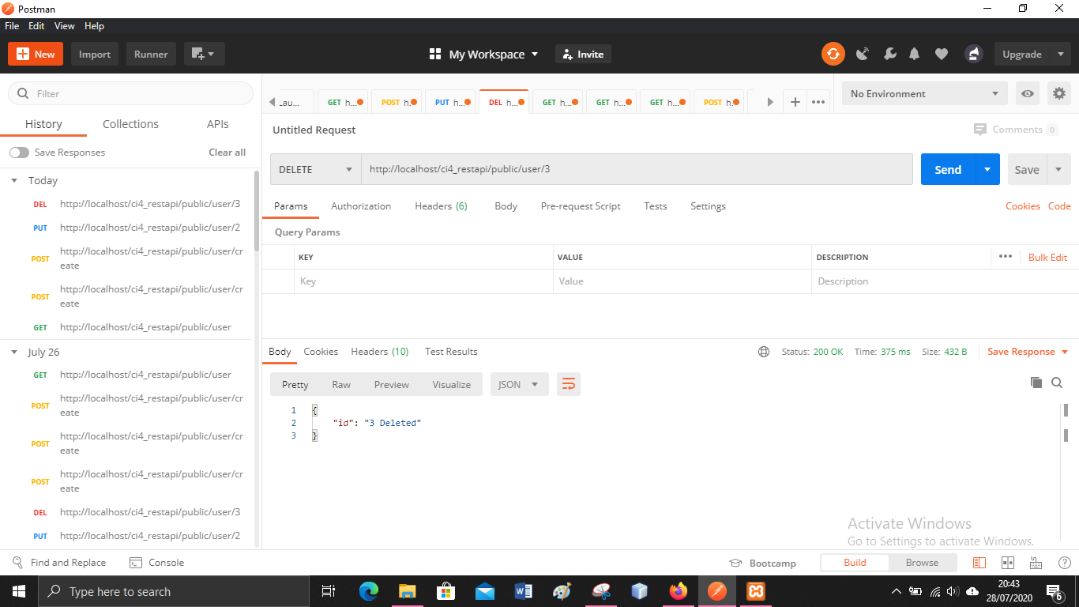Viewport: 1079px width, 607px height.
Task: Click the New button
Action: tap(36, 54)
